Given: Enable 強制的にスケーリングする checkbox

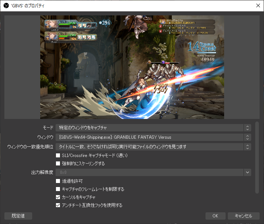Looking at the screenshot, I should (58, 164).
